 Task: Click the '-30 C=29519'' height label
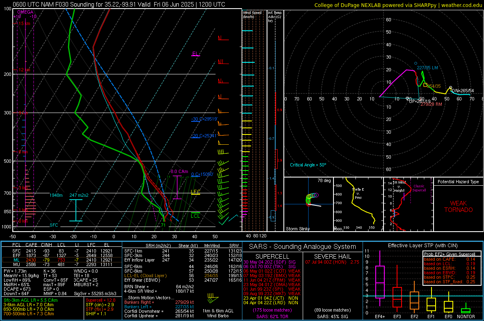click(x=204, y=119)
